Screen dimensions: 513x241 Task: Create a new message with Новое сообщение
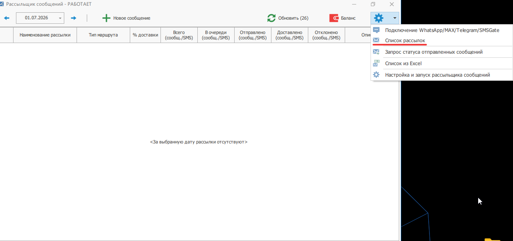(x=127, y=18)
